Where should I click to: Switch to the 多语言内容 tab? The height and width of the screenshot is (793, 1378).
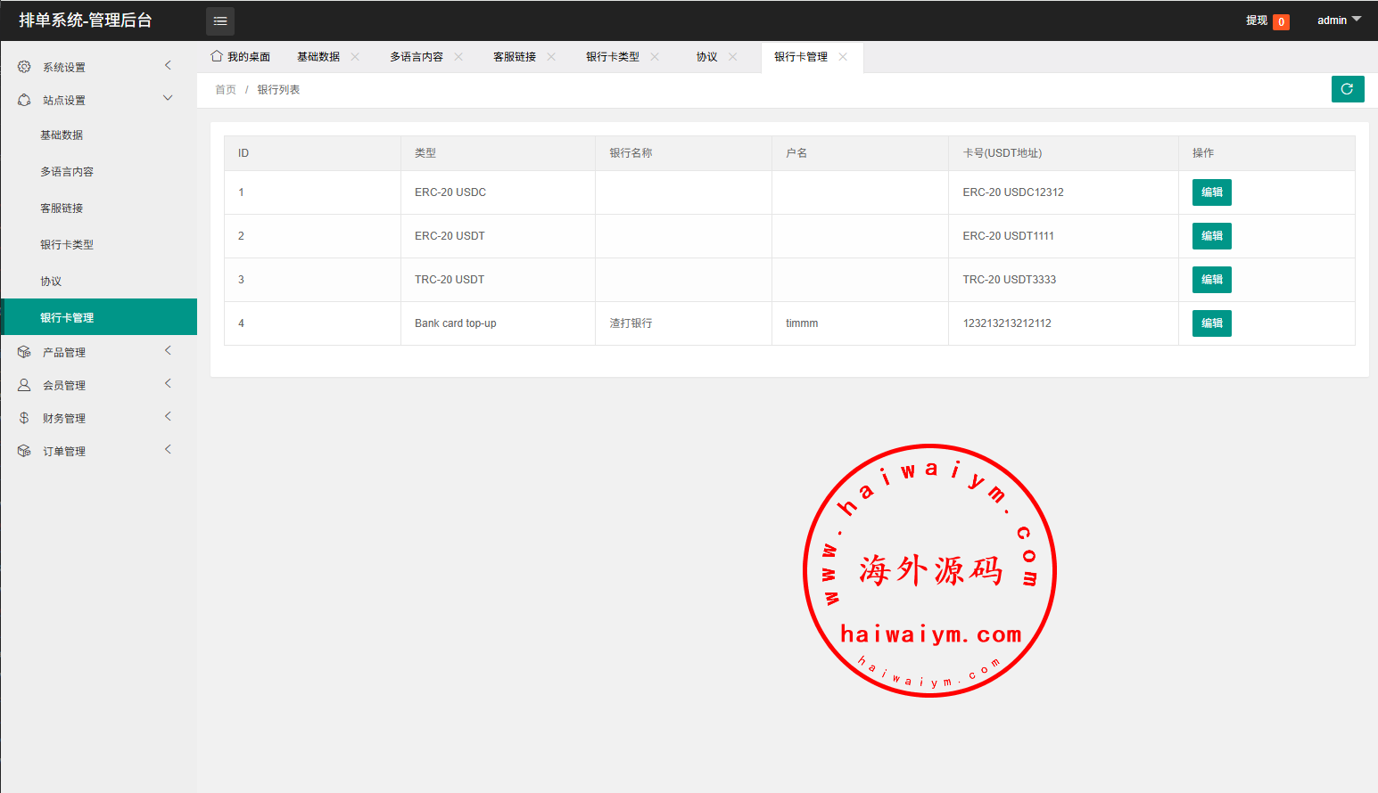coord(416,57)
